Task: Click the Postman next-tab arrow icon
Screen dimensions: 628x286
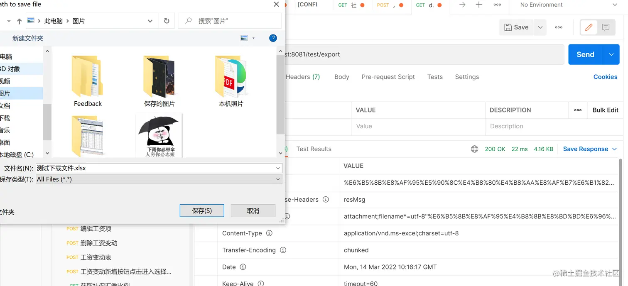Action: (462, 5)
